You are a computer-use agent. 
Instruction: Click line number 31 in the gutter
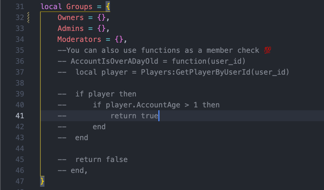coord(20,7)
